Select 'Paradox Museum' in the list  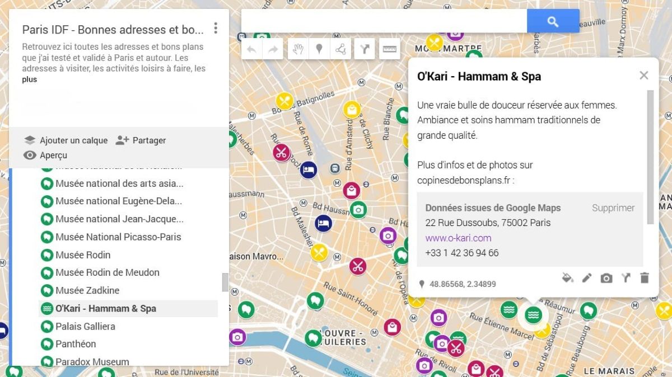tap(92, 361)
